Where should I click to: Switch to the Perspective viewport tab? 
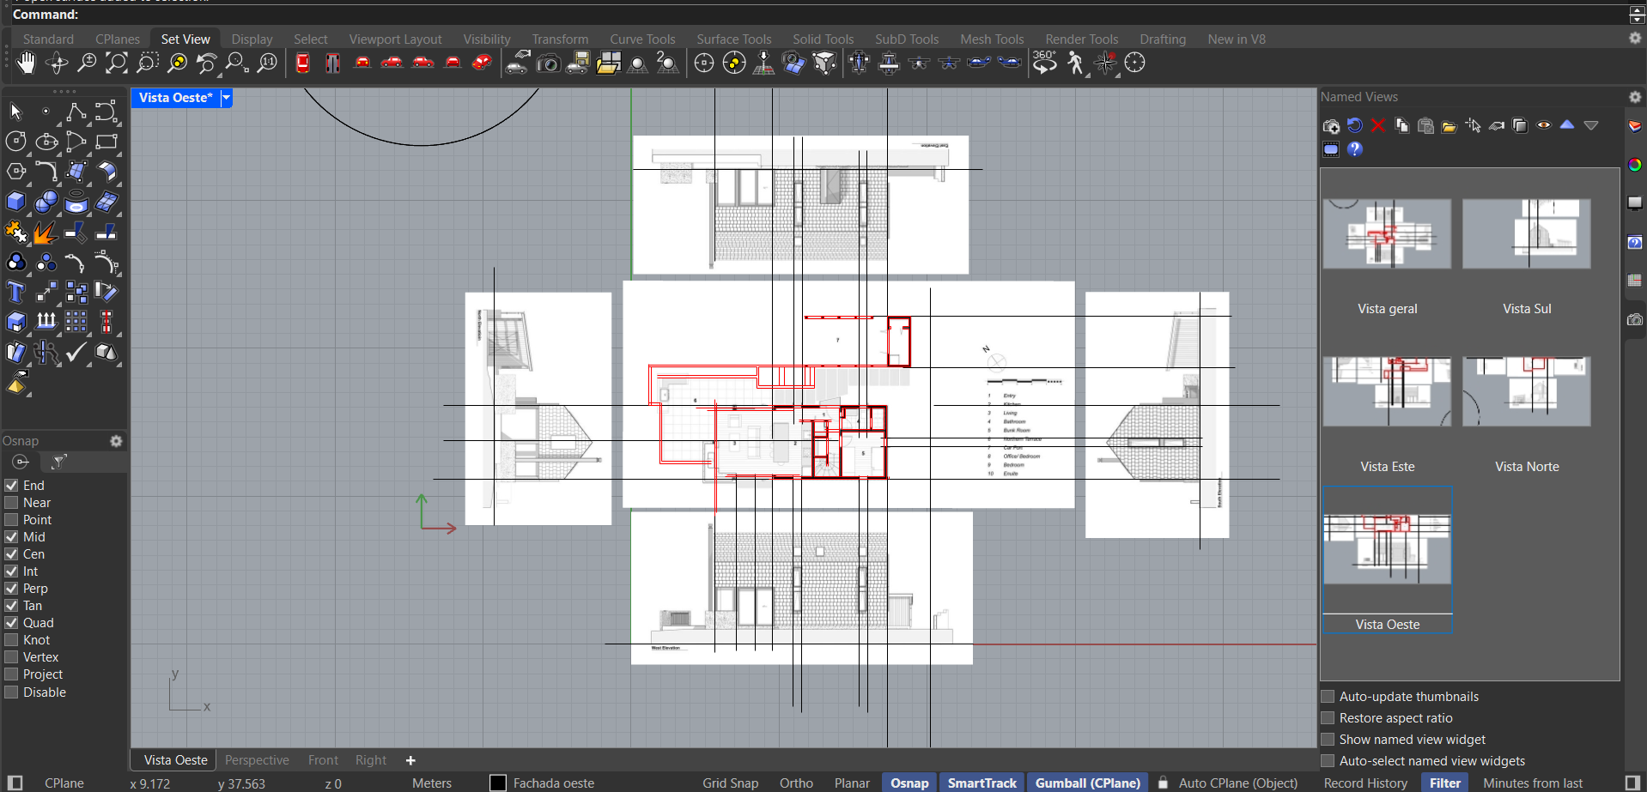coord(257,760)
